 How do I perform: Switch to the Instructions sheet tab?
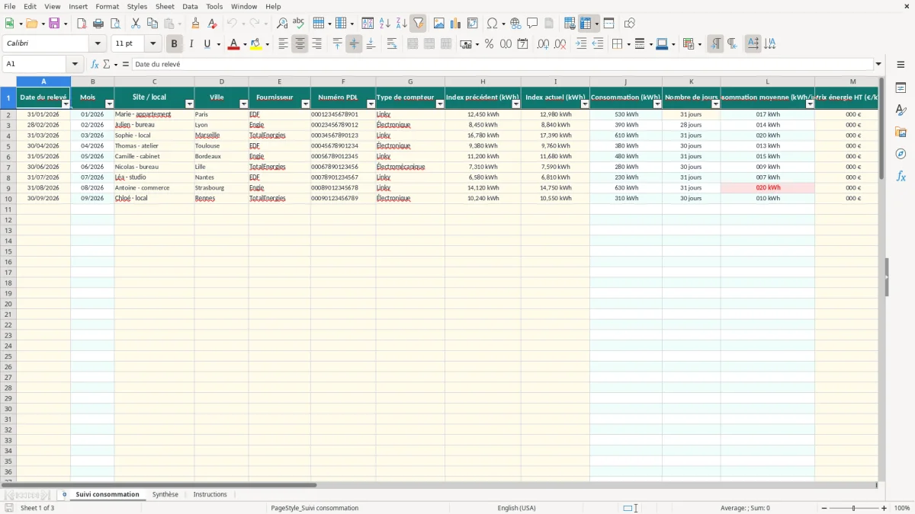click(210, 494)
